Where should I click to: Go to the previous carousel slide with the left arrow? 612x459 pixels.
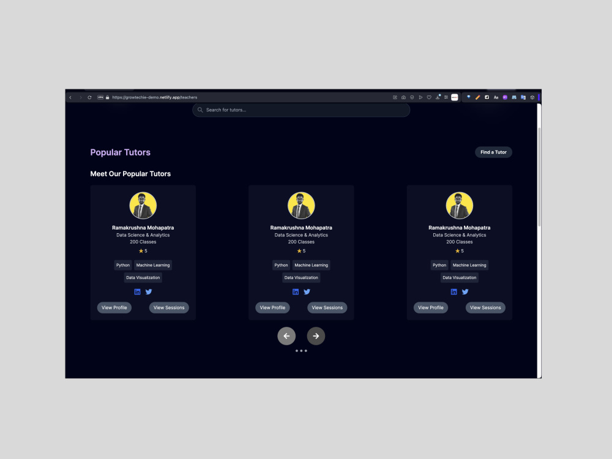pos(286,336)
